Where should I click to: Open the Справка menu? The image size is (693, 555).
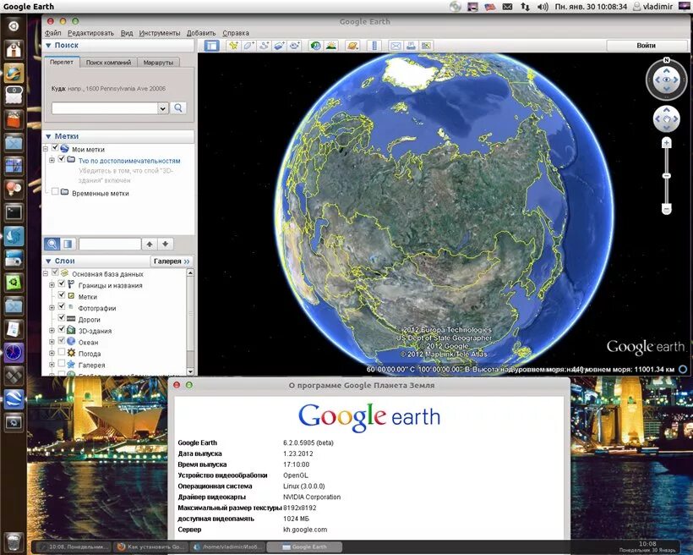click(236, 33)
